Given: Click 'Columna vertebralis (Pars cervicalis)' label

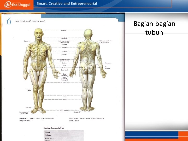Looking at the screenshot, I should (x=64, y=42).
